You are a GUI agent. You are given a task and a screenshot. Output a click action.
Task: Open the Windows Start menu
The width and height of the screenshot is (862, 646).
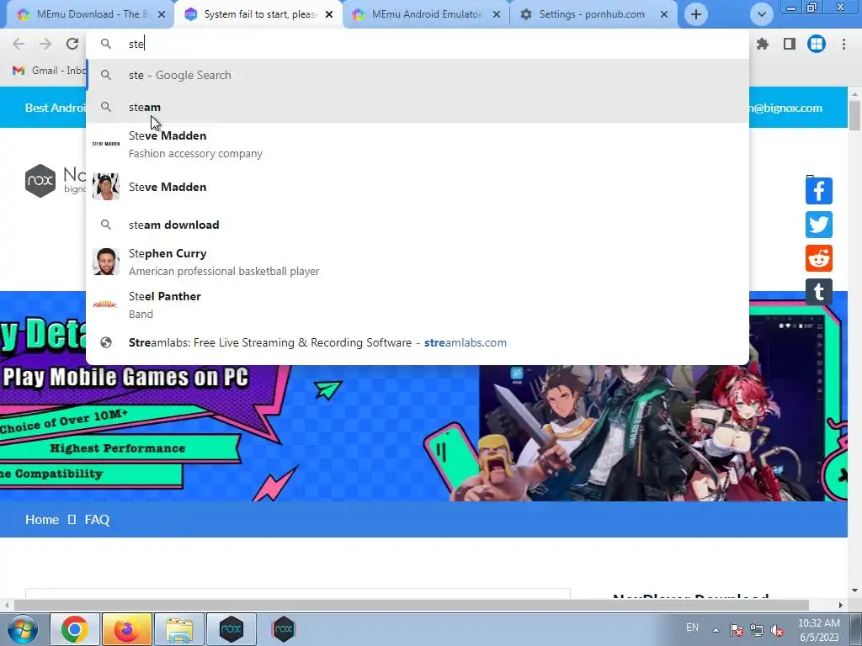coord(22,629)
